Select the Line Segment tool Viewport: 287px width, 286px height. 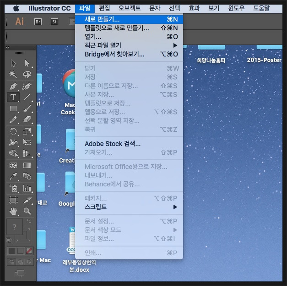coord(27,97)
